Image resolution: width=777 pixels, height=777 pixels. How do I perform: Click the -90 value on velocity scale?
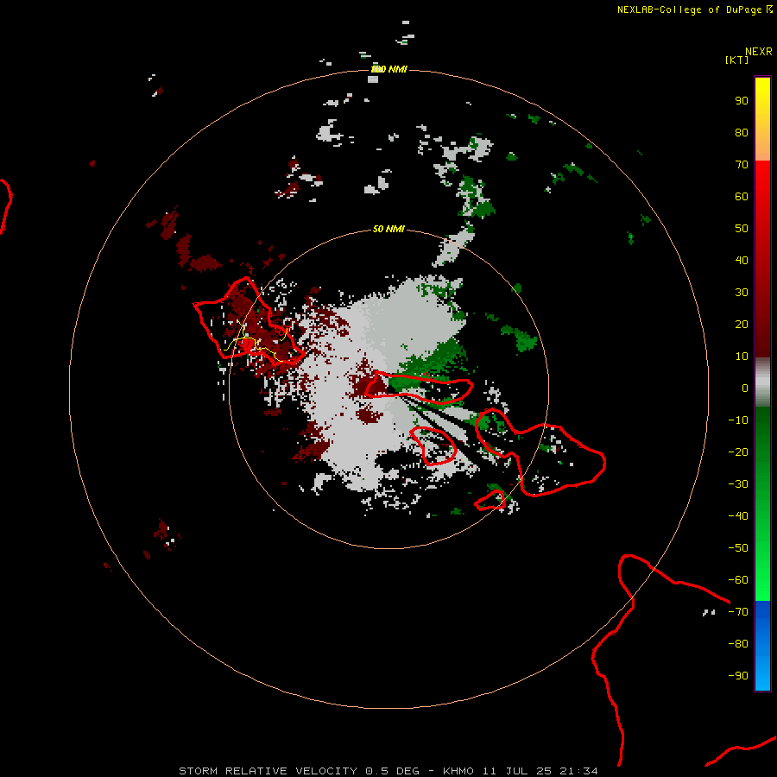[x=738, y=676]
